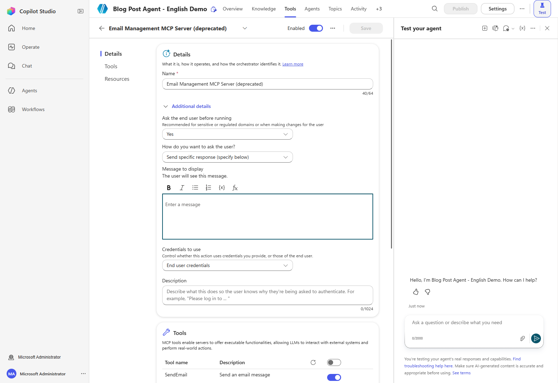558x383 pixels.
Task: Open Workflows in the sidebar
Action: tap(33, 109)
